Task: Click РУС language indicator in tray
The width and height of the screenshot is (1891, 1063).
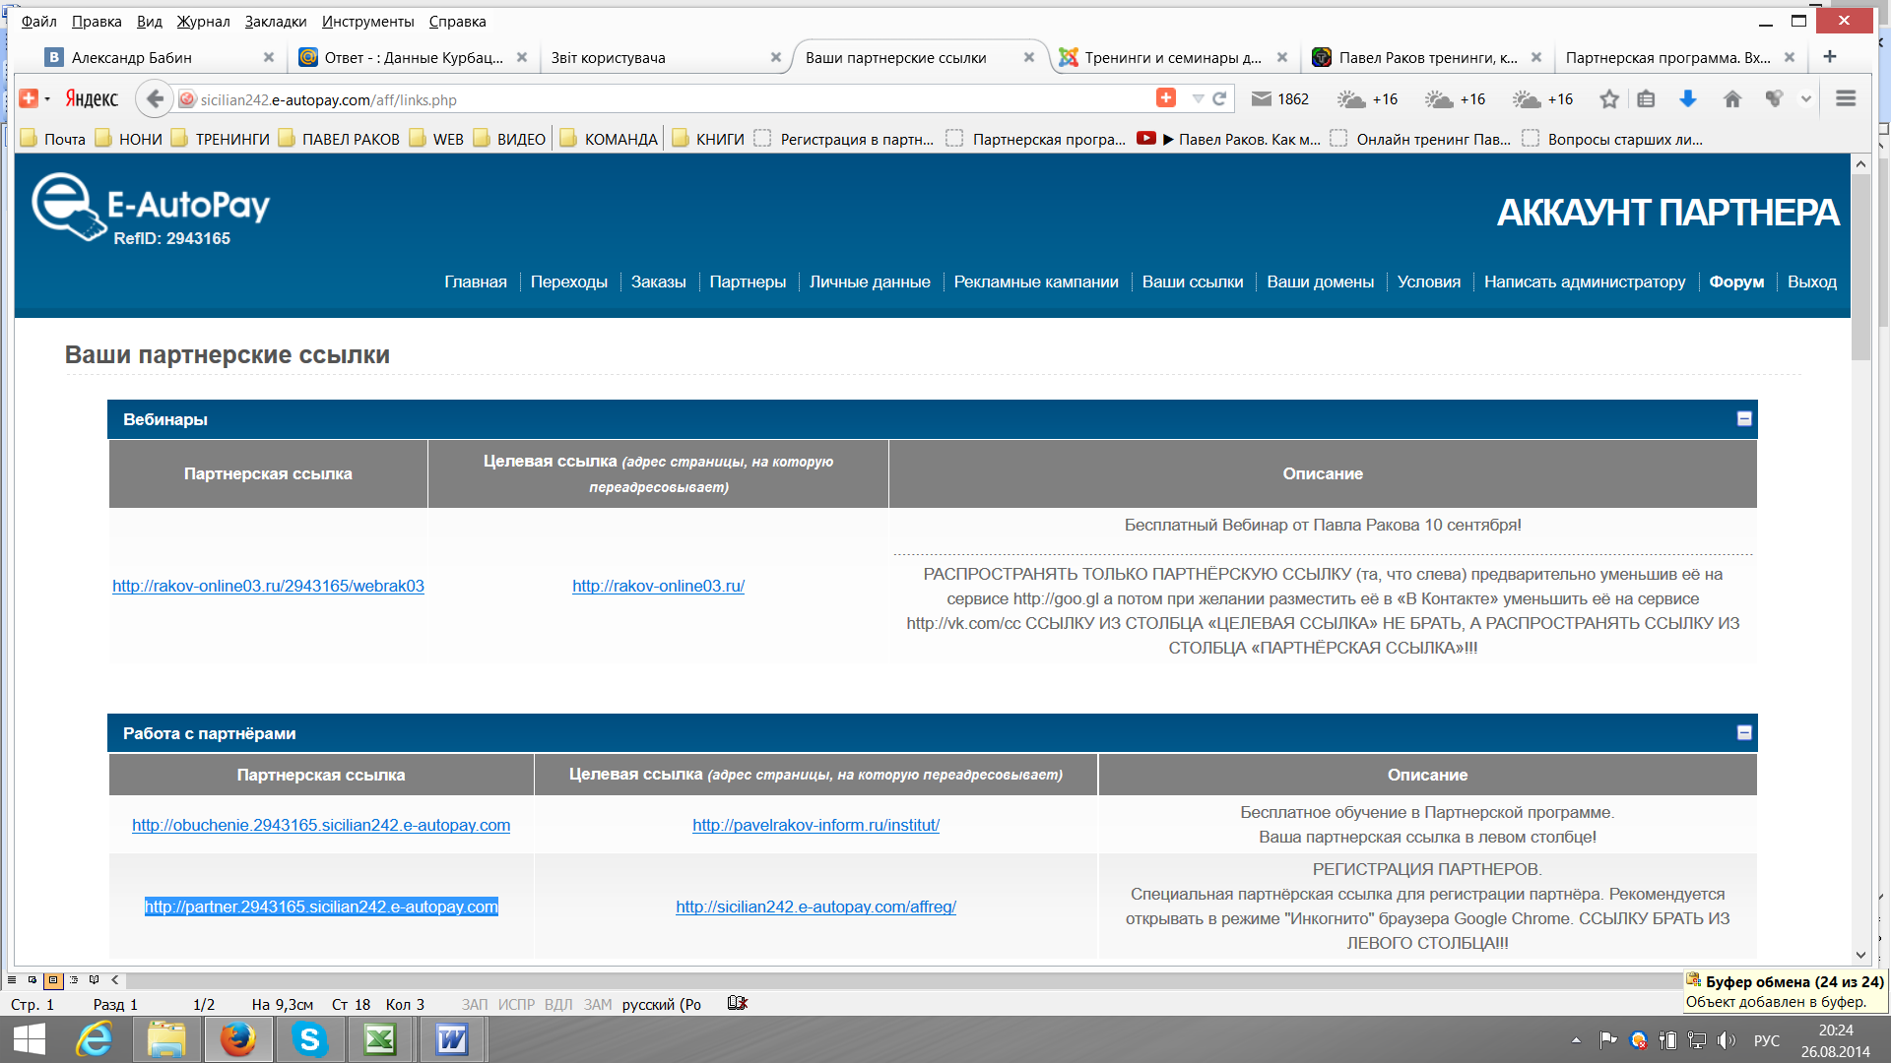Action: click(x=1767, y=1040)
